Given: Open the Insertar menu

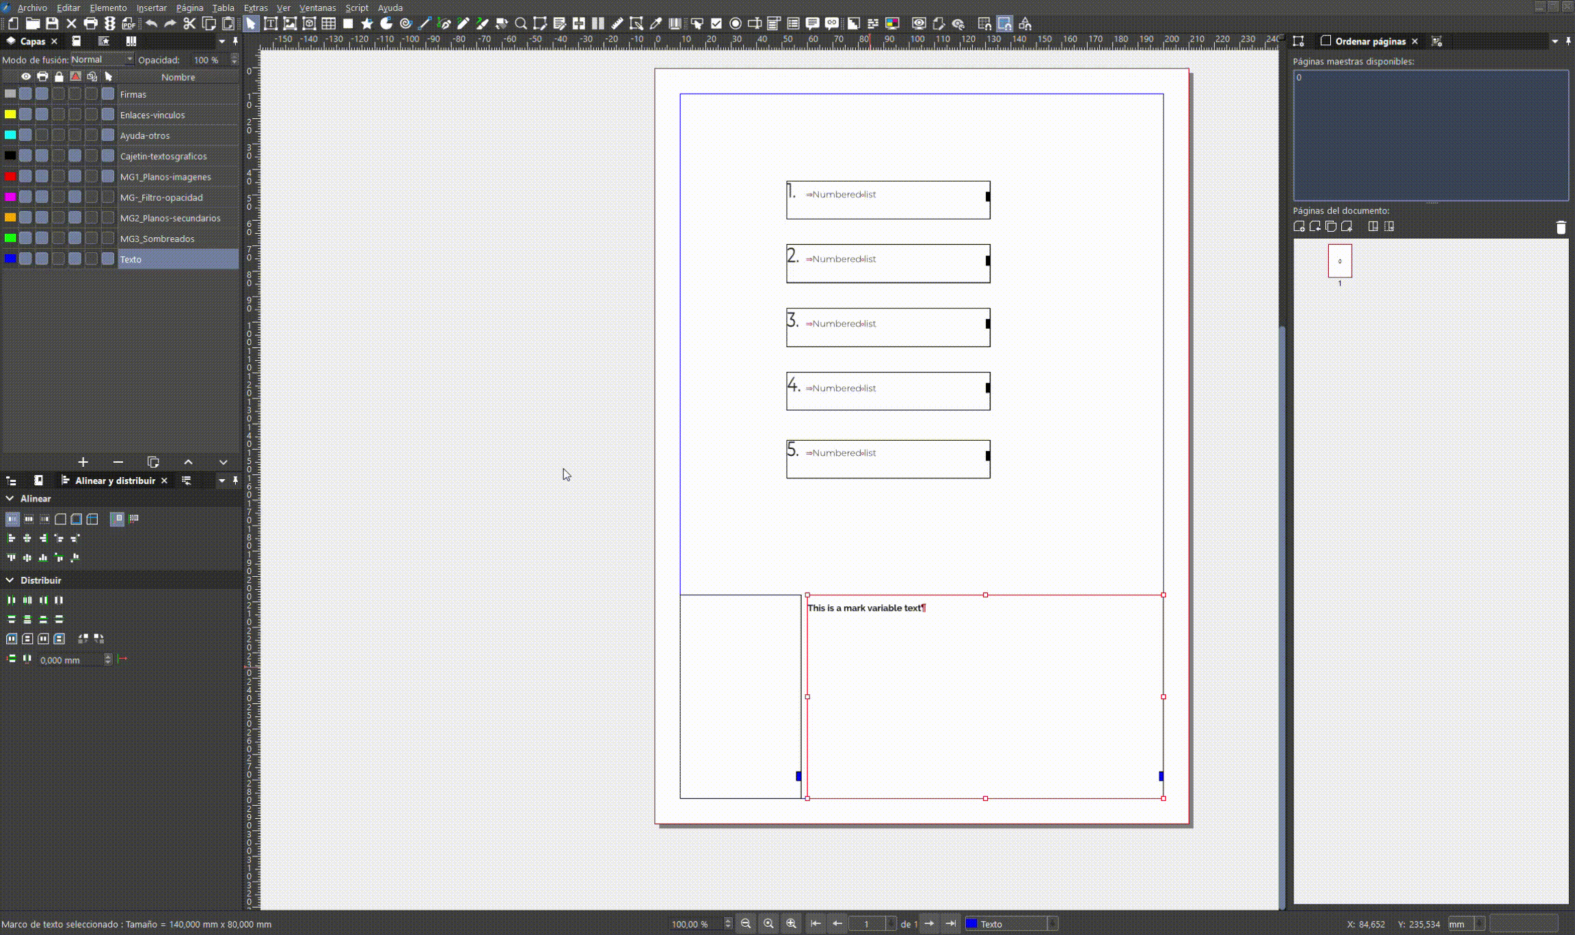Looking at the screenshot, I should point(151,8).
